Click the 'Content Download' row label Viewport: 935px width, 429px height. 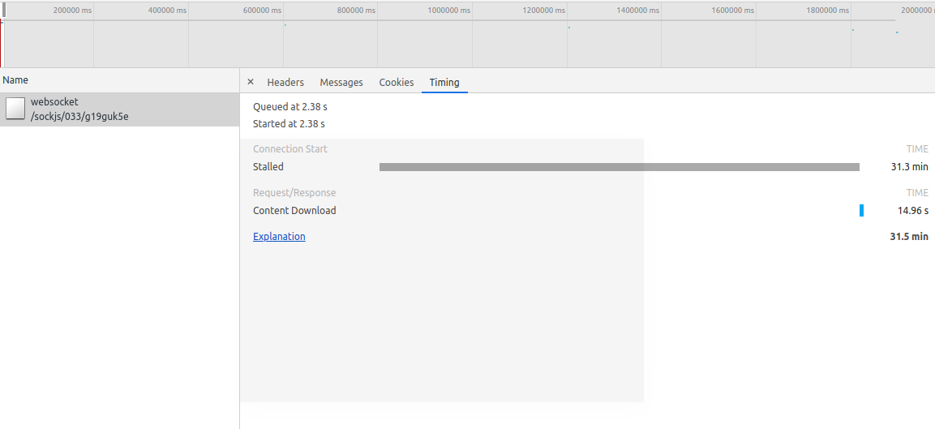coord(294,210)
